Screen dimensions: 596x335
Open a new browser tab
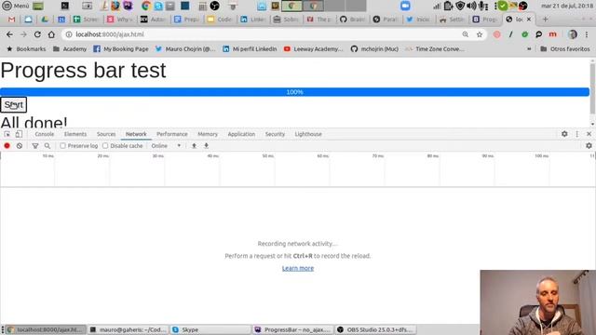click(545, 19)
